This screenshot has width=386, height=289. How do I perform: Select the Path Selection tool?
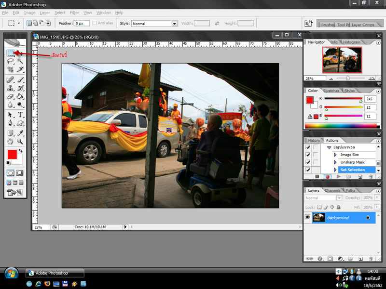click(10, 115)
